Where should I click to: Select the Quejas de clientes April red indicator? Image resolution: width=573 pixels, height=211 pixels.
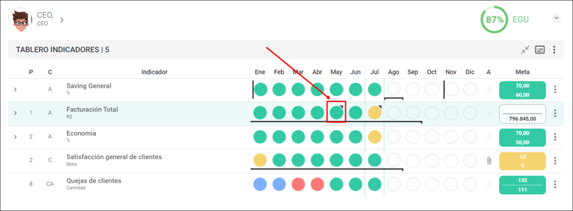pos(318,184)
